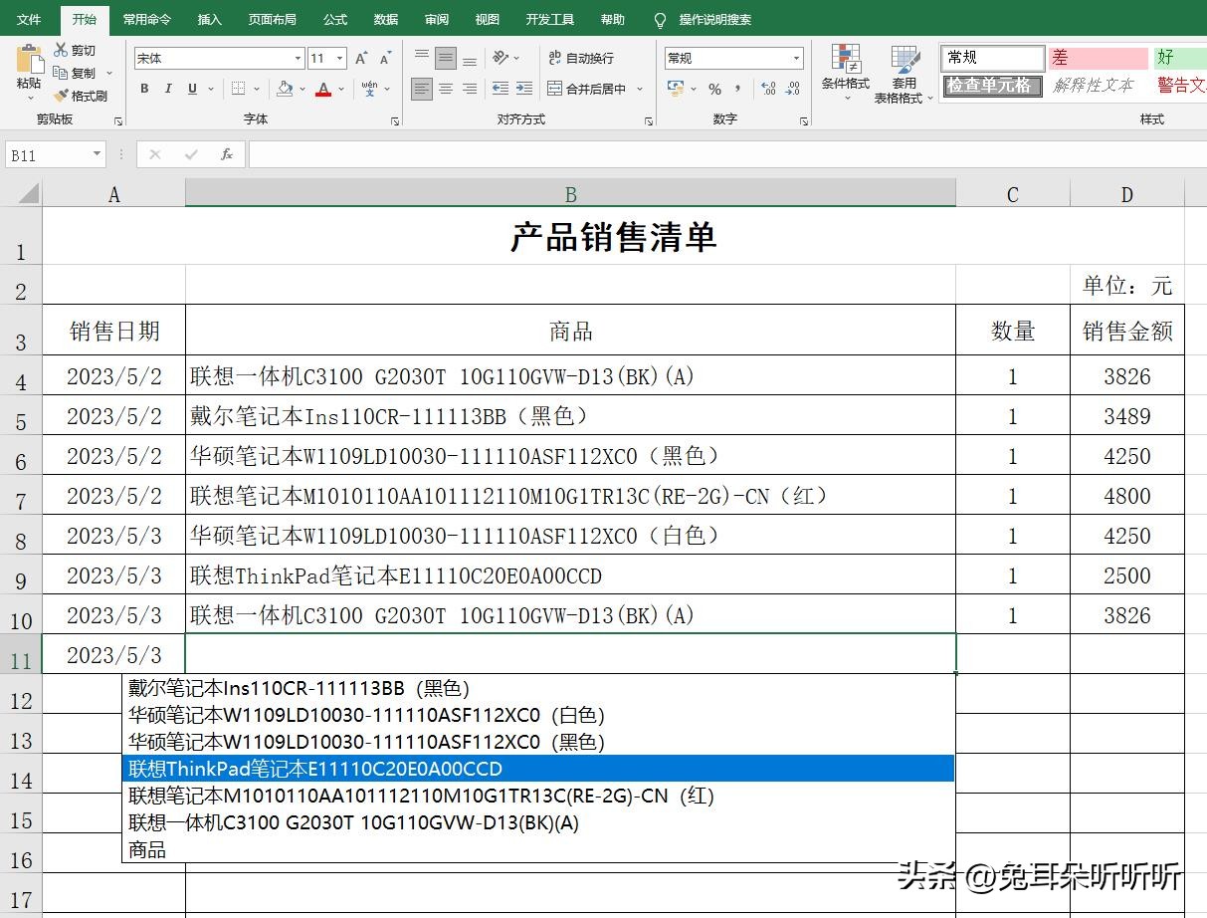1207x918 pixels.
Task: Click the text orientation icon
Action: coord(501,58)
